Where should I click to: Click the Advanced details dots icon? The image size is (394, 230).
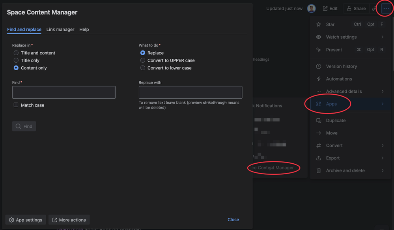319,92
